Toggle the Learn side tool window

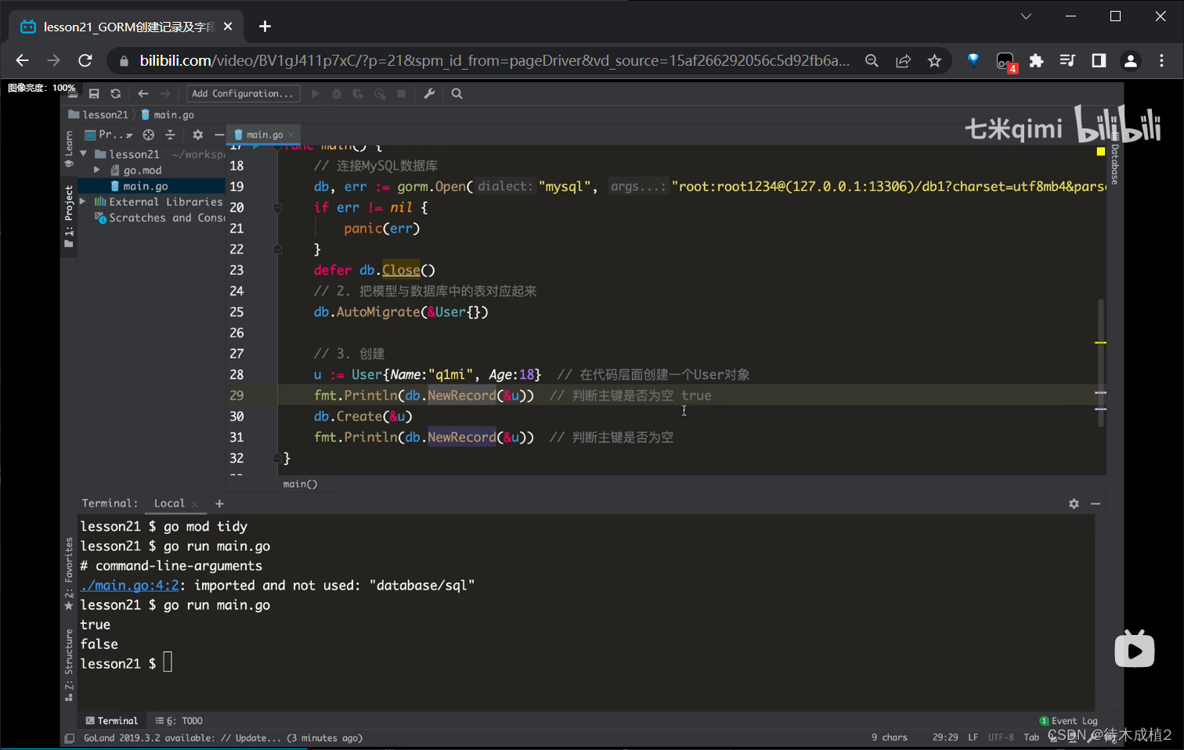69,149
